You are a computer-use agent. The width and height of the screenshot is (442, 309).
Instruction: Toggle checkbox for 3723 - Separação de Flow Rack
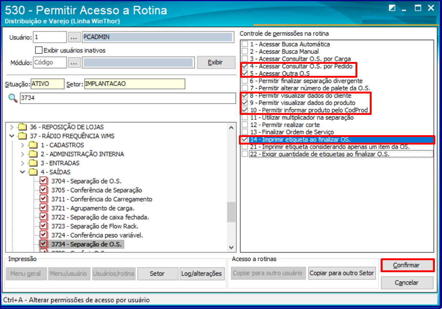[43, 226]
